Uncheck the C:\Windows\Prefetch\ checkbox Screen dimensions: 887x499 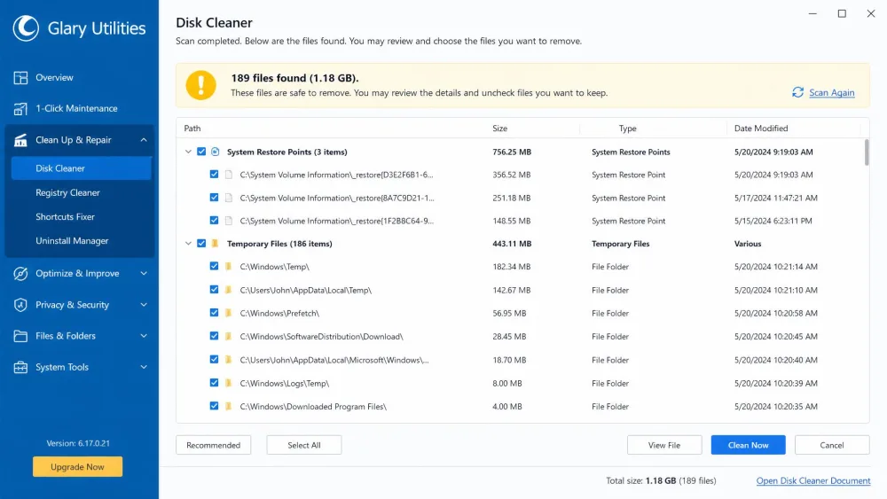point(214,313)
